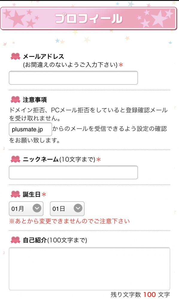The image size is (179, 299).
Task: Click inside the 自己紹介 text area
Action: pyautogui.click(x=89, y=269)
